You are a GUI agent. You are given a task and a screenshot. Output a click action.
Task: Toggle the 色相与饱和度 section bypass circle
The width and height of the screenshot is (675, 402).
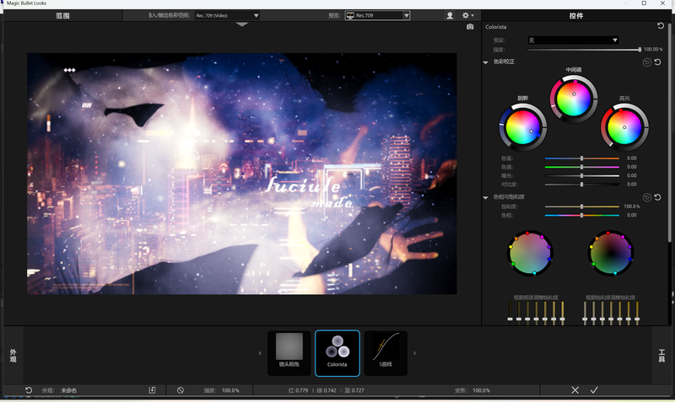[646, 197]
